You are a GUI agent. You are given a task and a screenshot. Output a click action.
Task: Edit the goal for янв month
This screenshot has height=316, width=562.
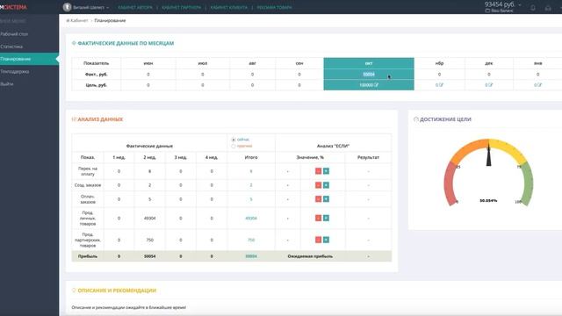pos(540,85)
